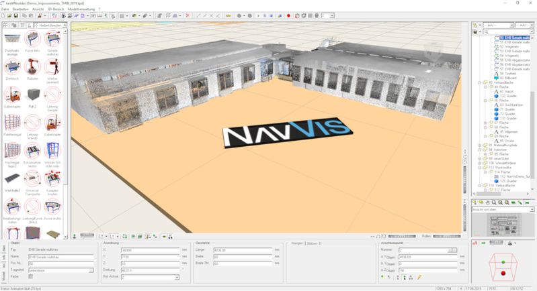Click the Länge geometry input field

point(243,250)
